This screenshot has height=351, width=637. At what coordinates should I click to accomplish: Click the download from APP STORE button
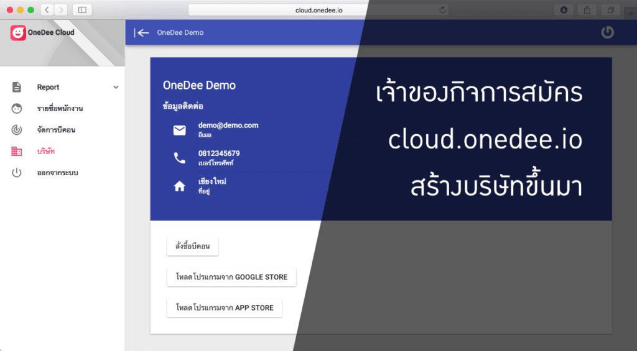[224, 308]
